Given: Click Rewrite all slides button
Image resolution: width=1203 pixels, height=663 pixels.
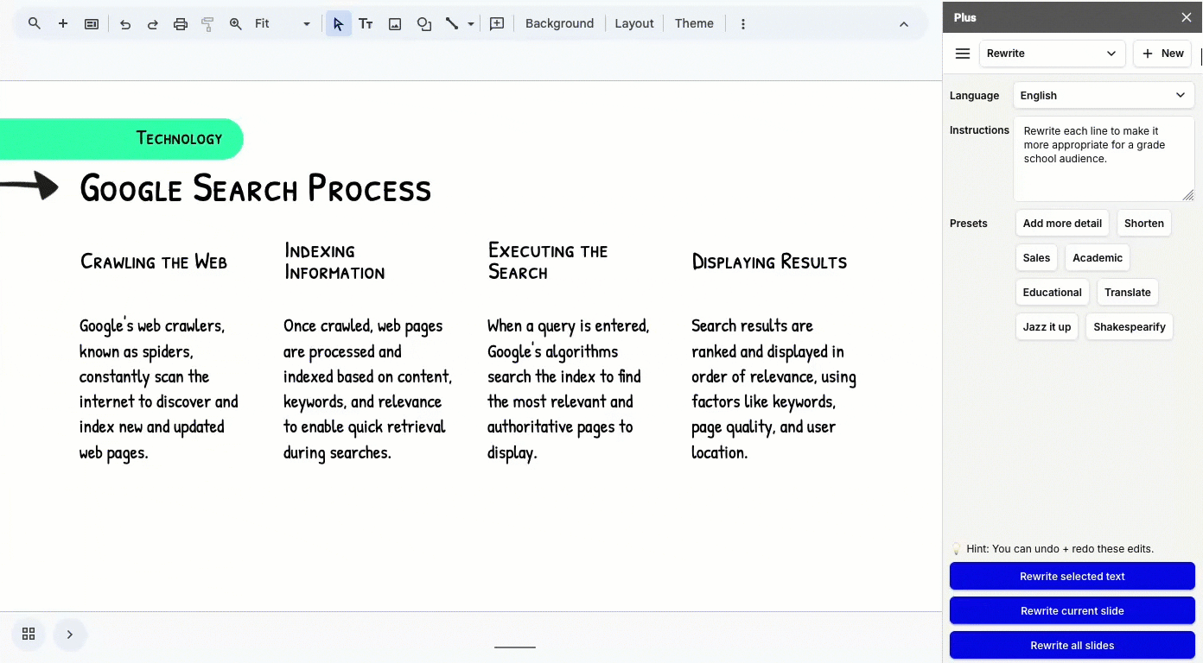Looking at the screenshot, I should coord(1073,645).
